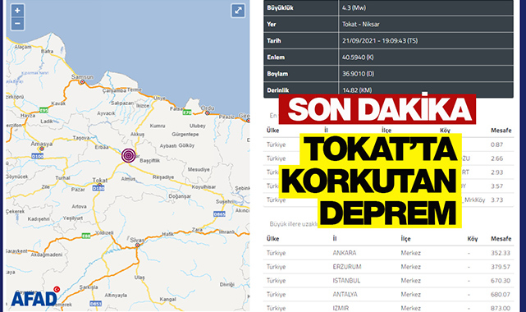Click the D180 road sign near Tokat
This screenshot has height=312, width=526.
(x=98, y=189)
